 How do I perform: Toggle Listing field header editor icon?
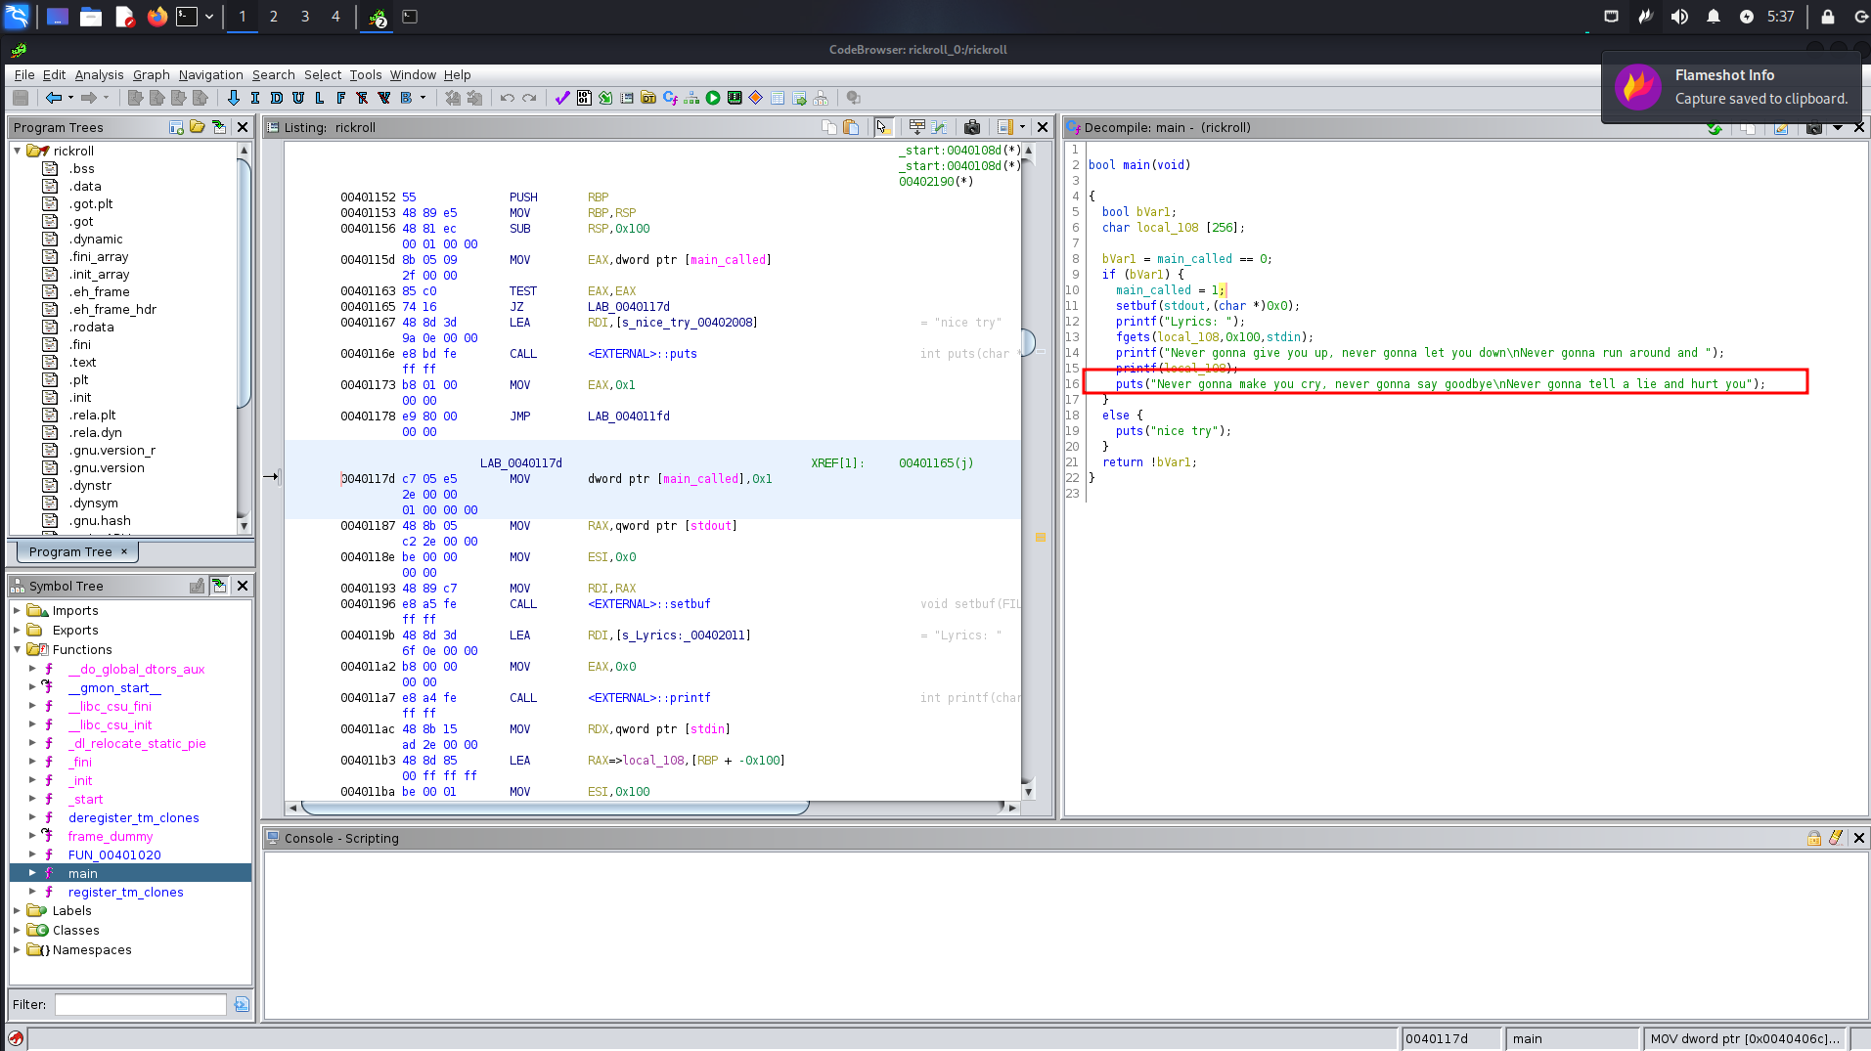point(916,127)
